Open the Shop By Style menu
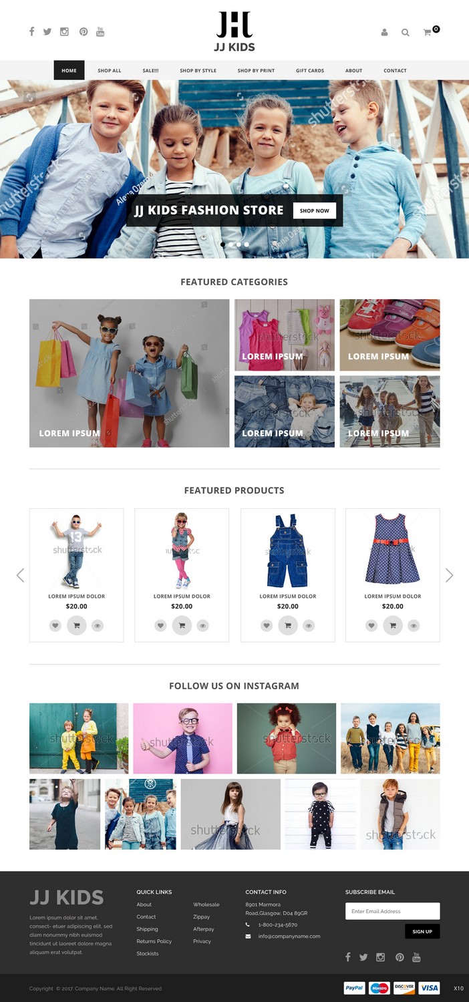Viewport: 469px width, 1002px height. pos(198,71)
